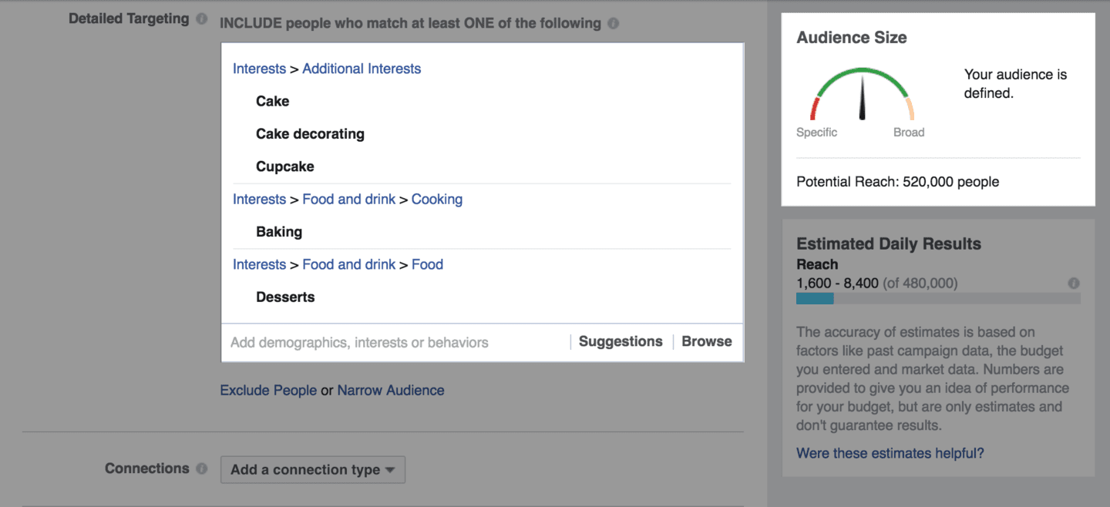Select the Cake interest entry
The width and height of the screenshot is (1110, 507).
click(272, 101)
